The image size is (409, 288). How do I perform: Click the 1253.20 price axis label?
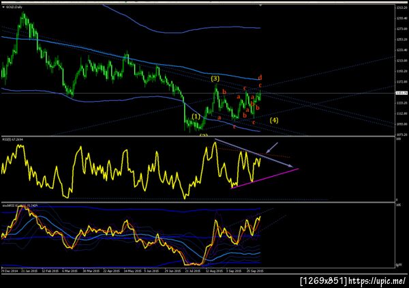pyautogui.click(x=402, y=40)
